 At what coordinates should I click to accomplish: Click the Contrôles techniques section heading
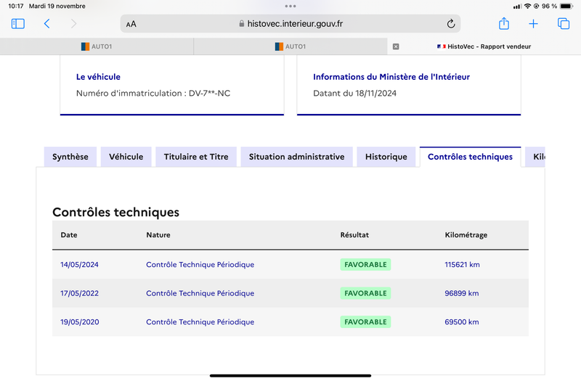point(115,212)
